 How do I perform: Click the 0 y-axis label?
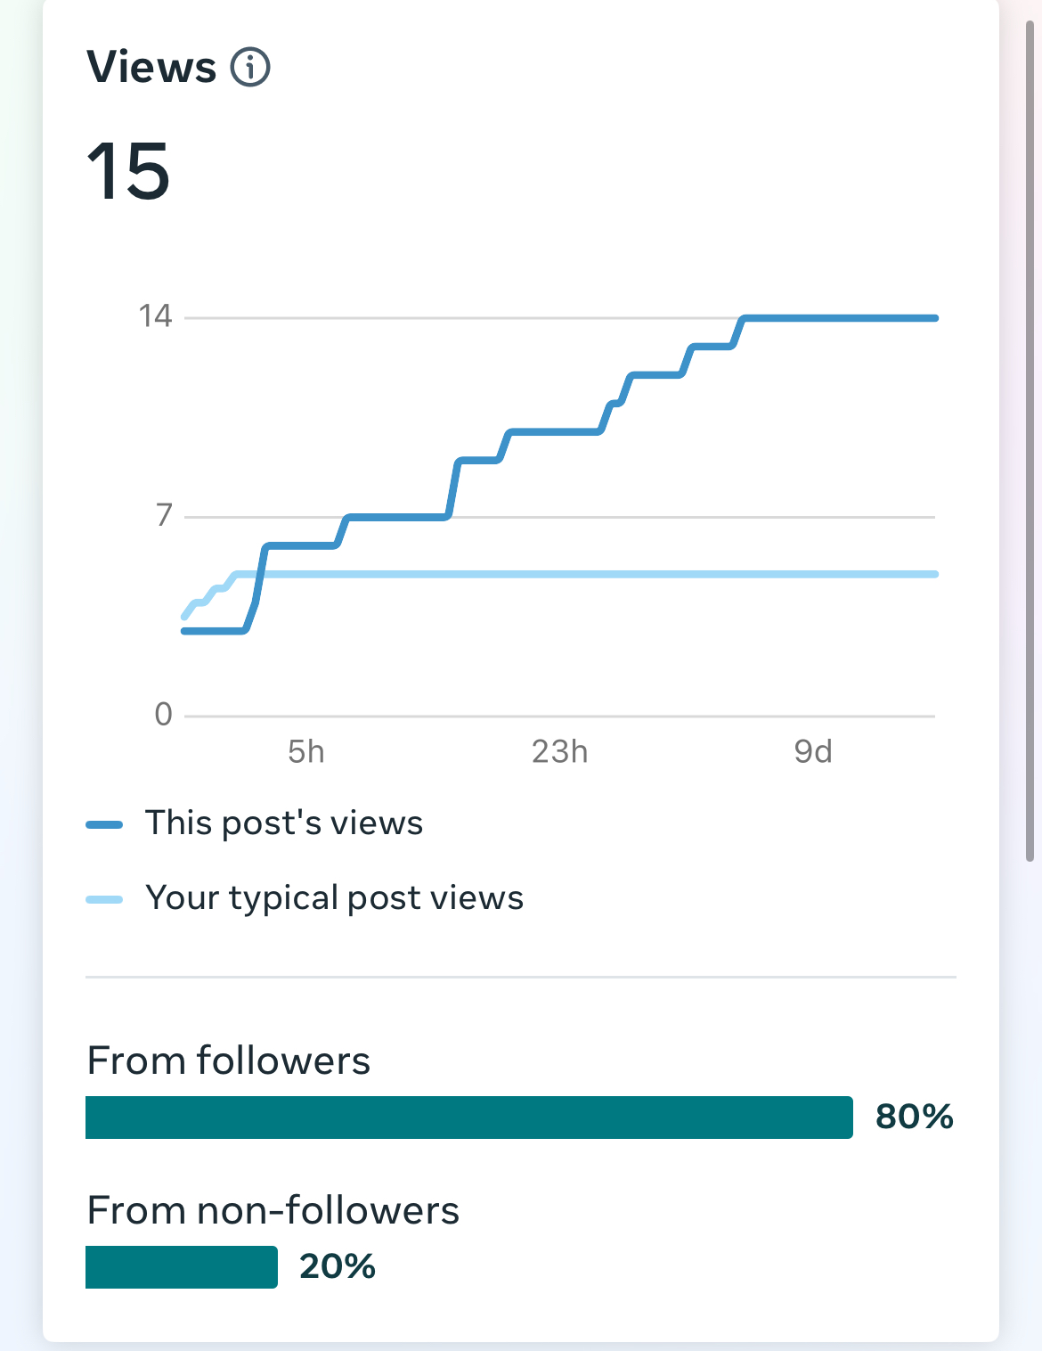point(163,715)
